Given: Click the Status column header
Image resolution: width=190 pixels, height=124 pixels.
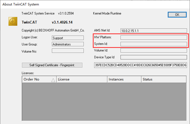Looking at the screenshot, I should pos(164,79).
